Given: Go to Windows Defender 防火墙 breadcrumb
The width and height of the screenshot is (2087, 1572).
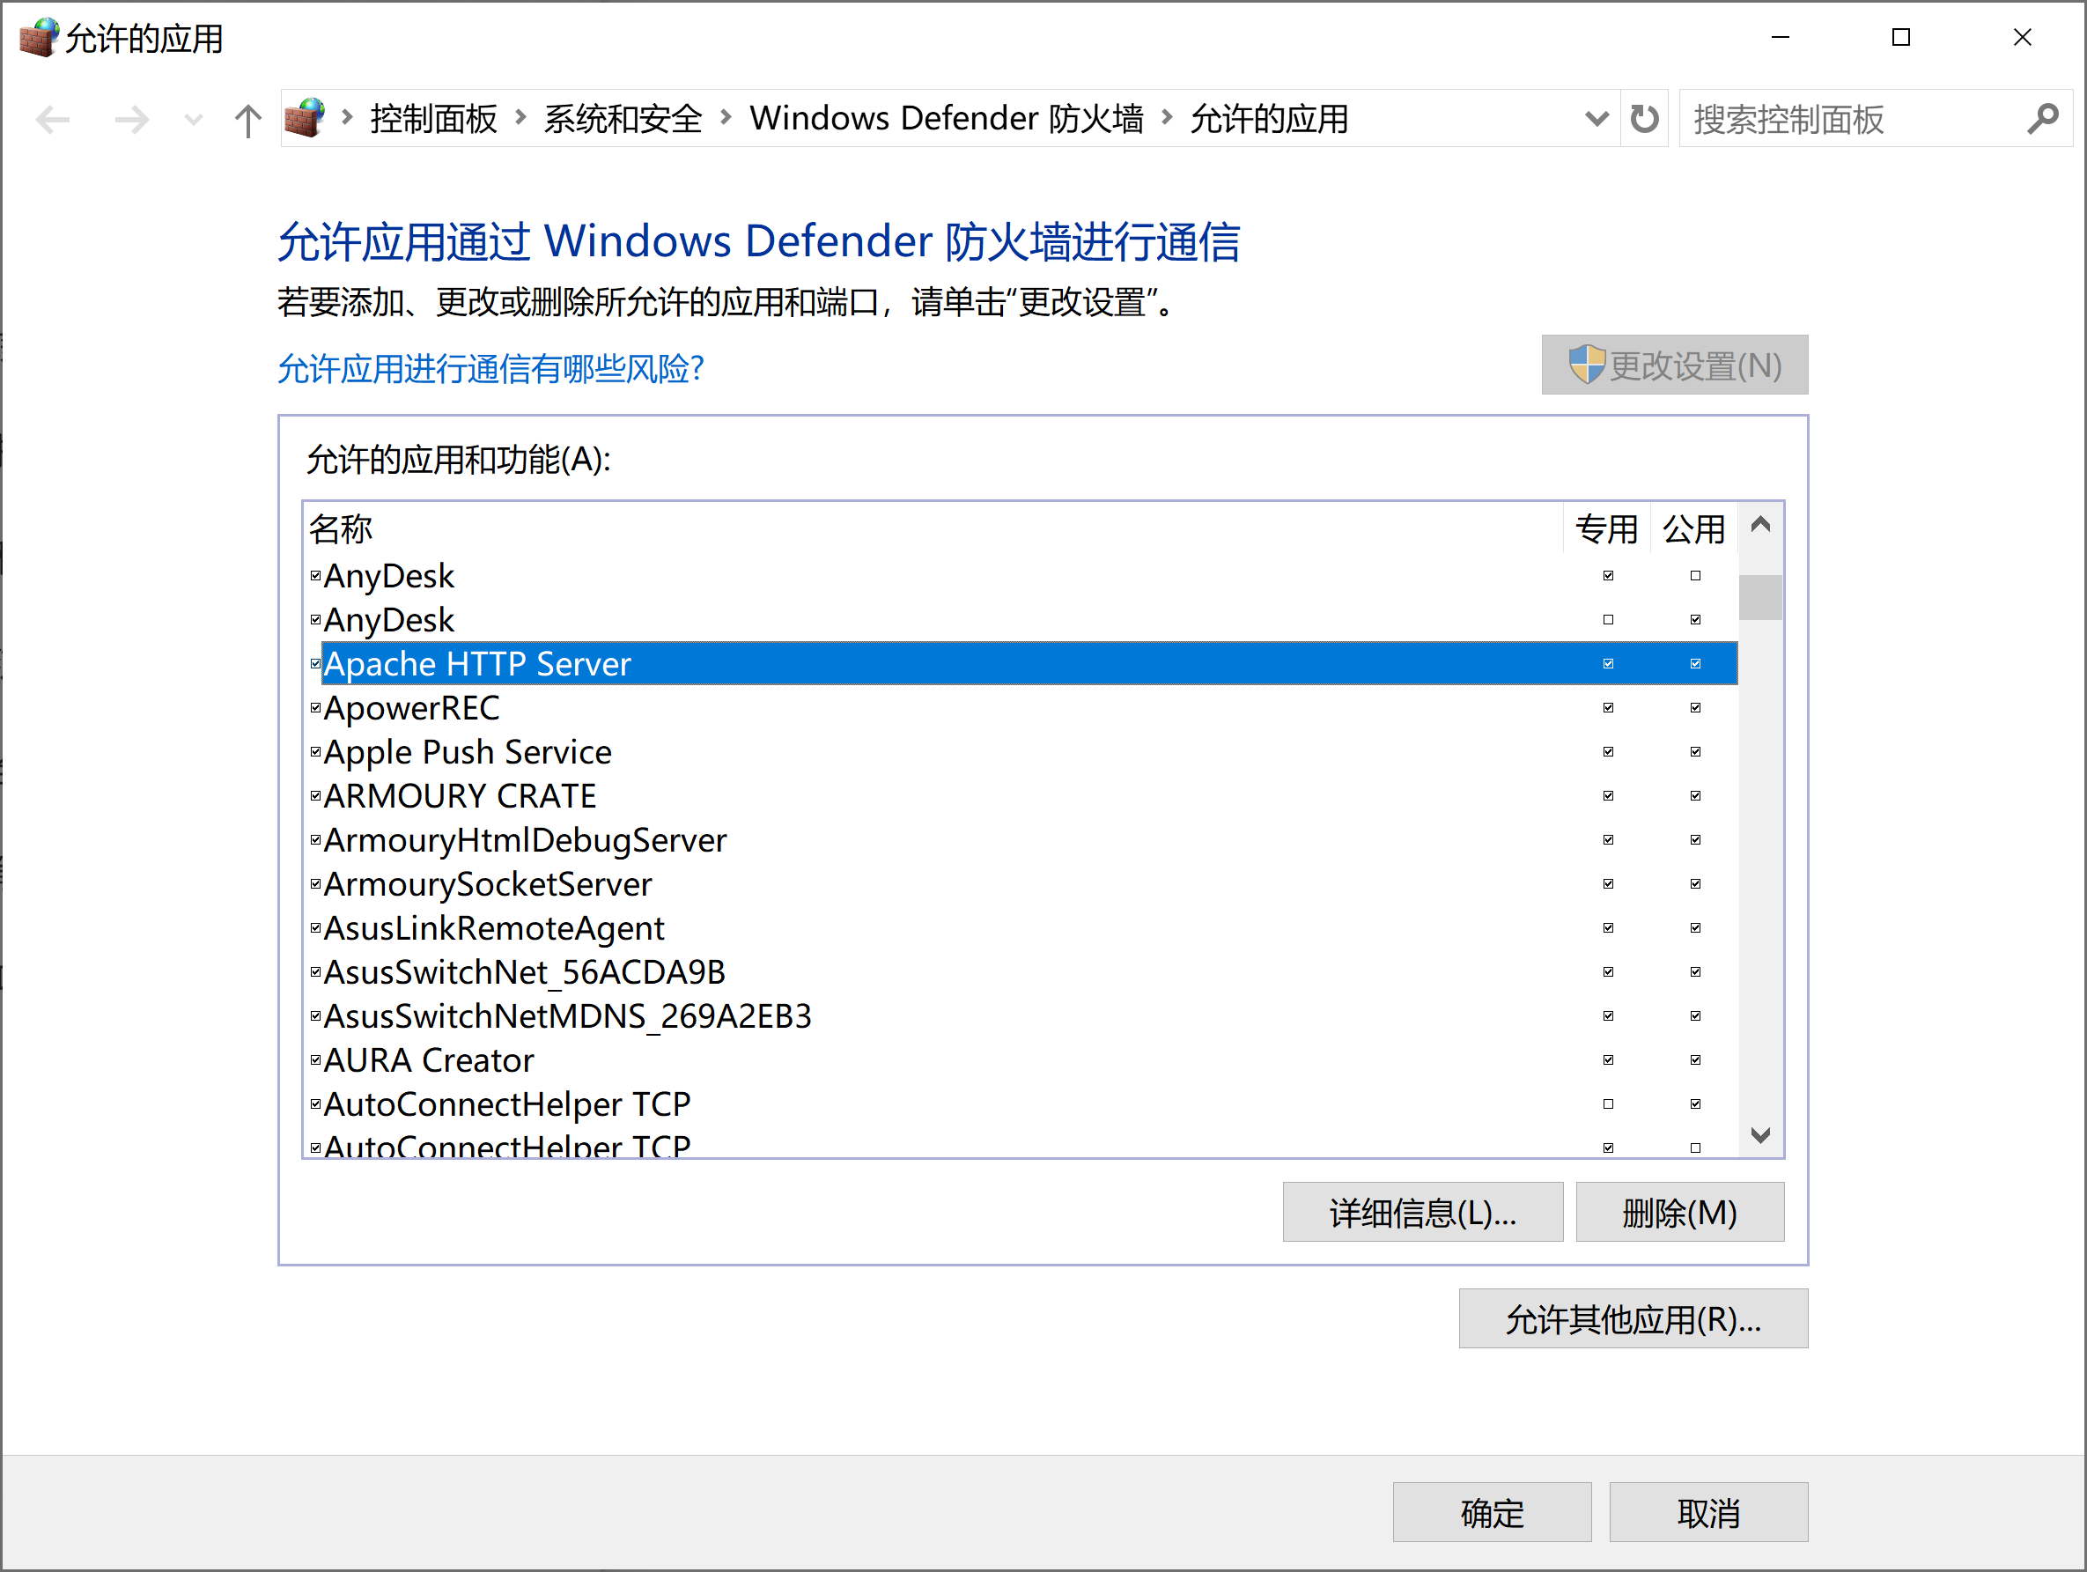Looking at the screenshot, I should pyautogui.click(x=946, y=119).
